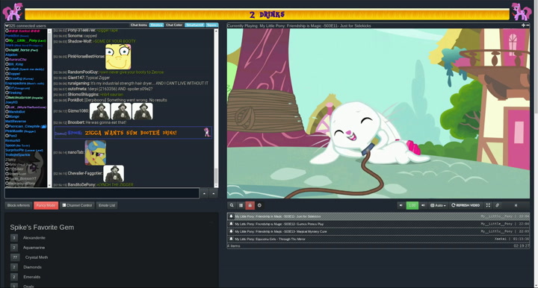
Task: Collapse the connected users list chevron
Action: (7, 25)
